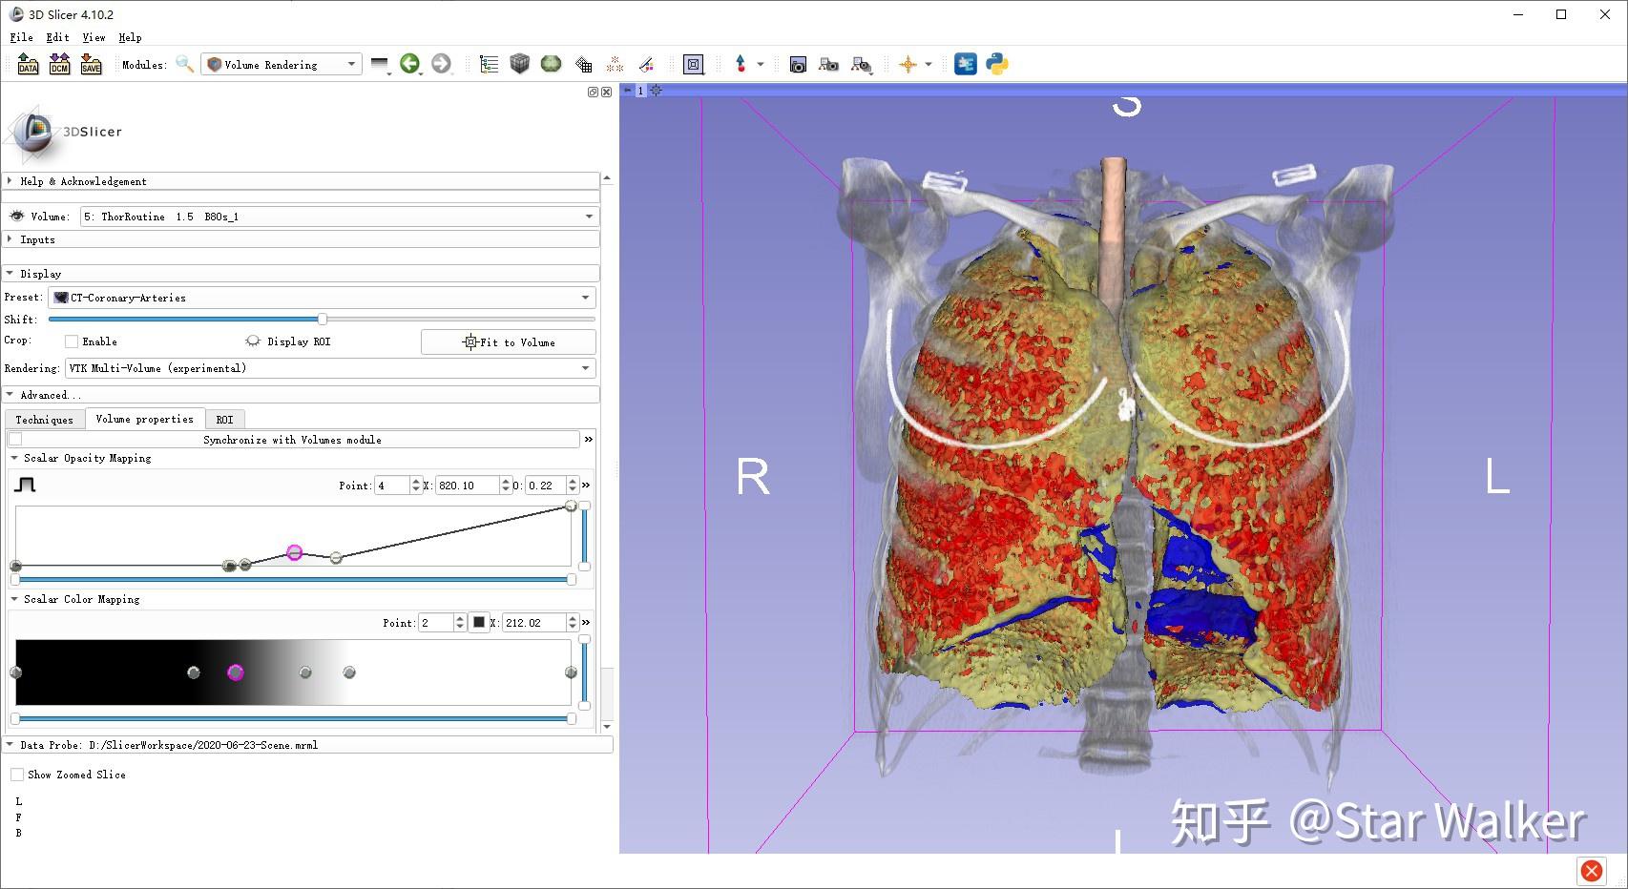
Task: Open Add Data with the DATA toolbar icon
Action: click(26, 63)
